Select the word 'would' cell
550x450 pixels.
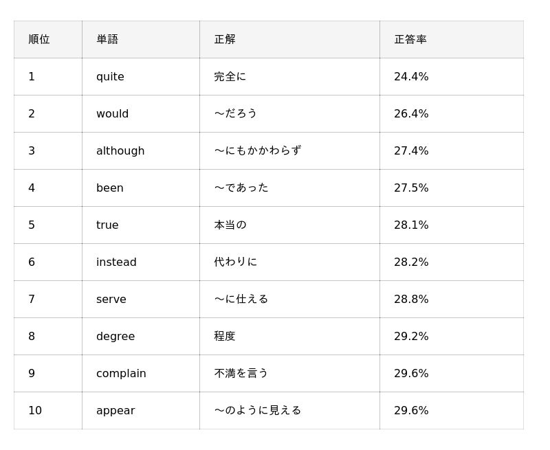tap(141, 113)
